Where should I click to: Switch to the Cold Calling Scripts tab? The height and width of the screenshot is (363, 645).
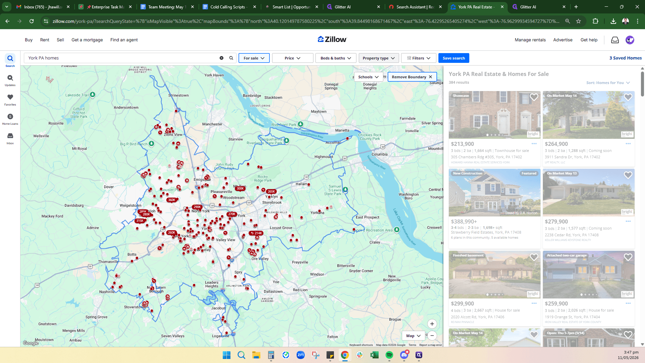(x=228, y=7)
